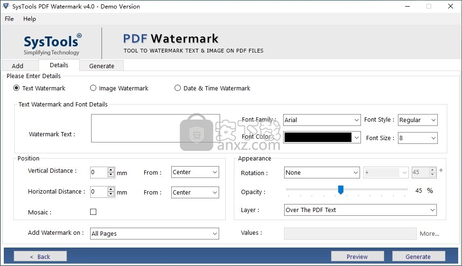This screenshot has height=266, width=462.
Task: Click the Values text field
Action: (x=350, y=233)
